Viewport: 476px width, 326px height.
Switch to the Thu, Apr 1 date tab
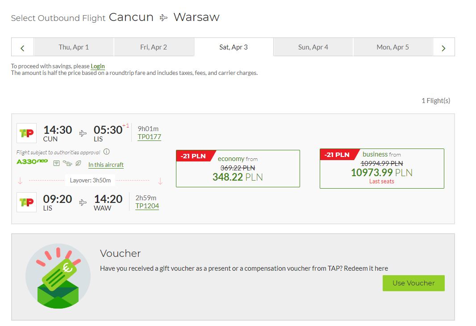[74, 47]
